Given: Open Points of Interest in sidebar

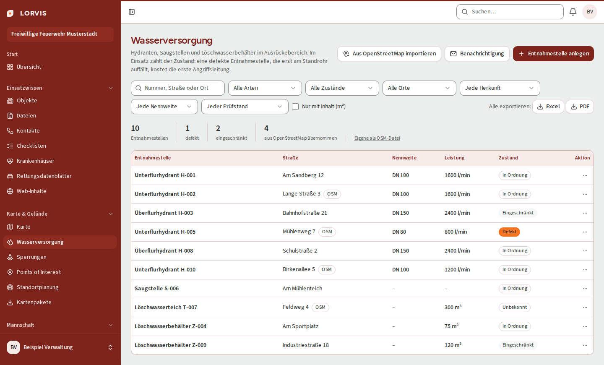Looking at the screenshot, I should tap(60, 272).
